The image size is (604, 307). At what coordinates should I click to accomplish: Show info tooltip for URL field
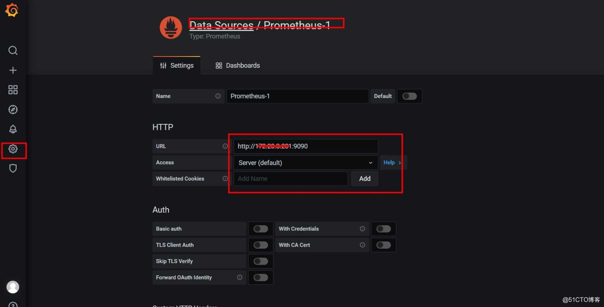(x=225, y=146)
